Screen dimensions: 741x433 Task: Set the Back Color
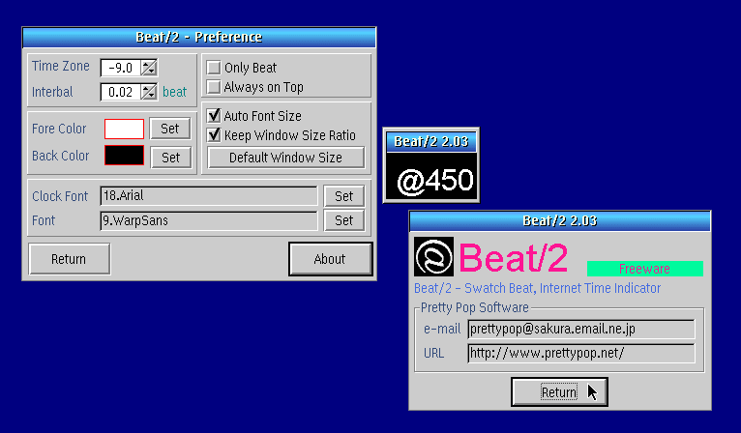(171, 158)
